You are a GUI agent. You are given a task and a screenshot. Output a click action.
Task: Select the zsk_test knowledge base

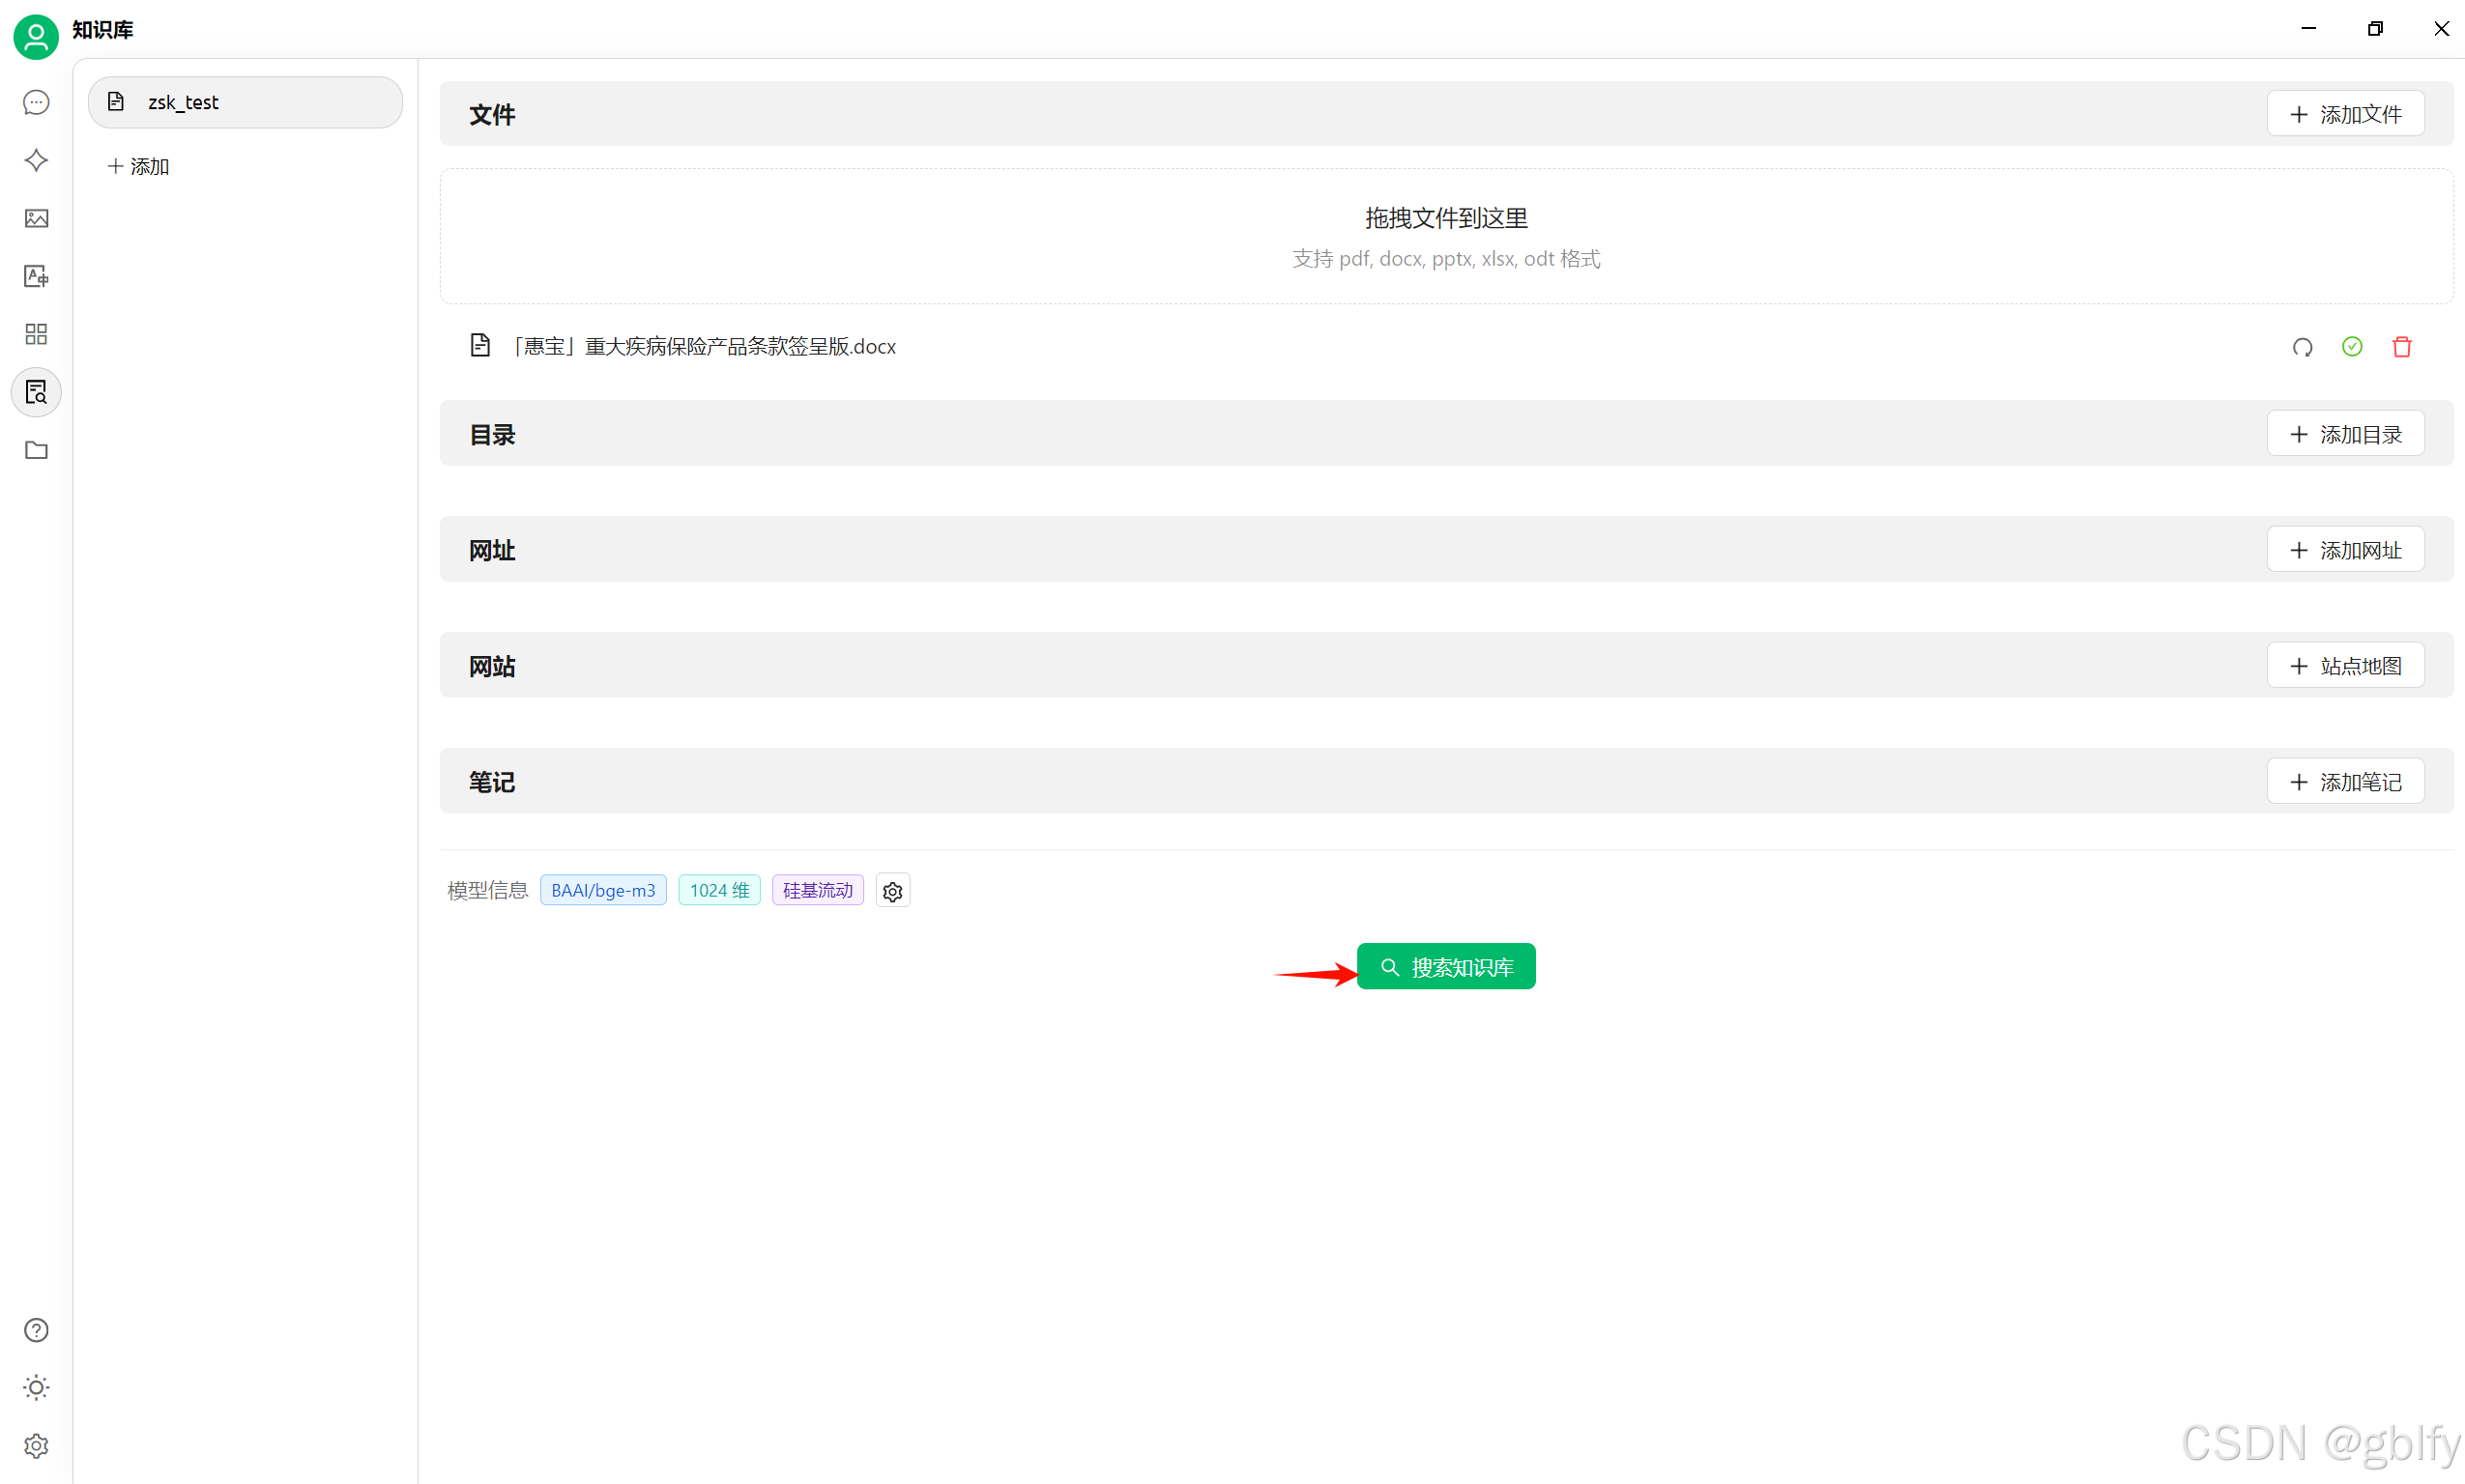click(246, 102)
